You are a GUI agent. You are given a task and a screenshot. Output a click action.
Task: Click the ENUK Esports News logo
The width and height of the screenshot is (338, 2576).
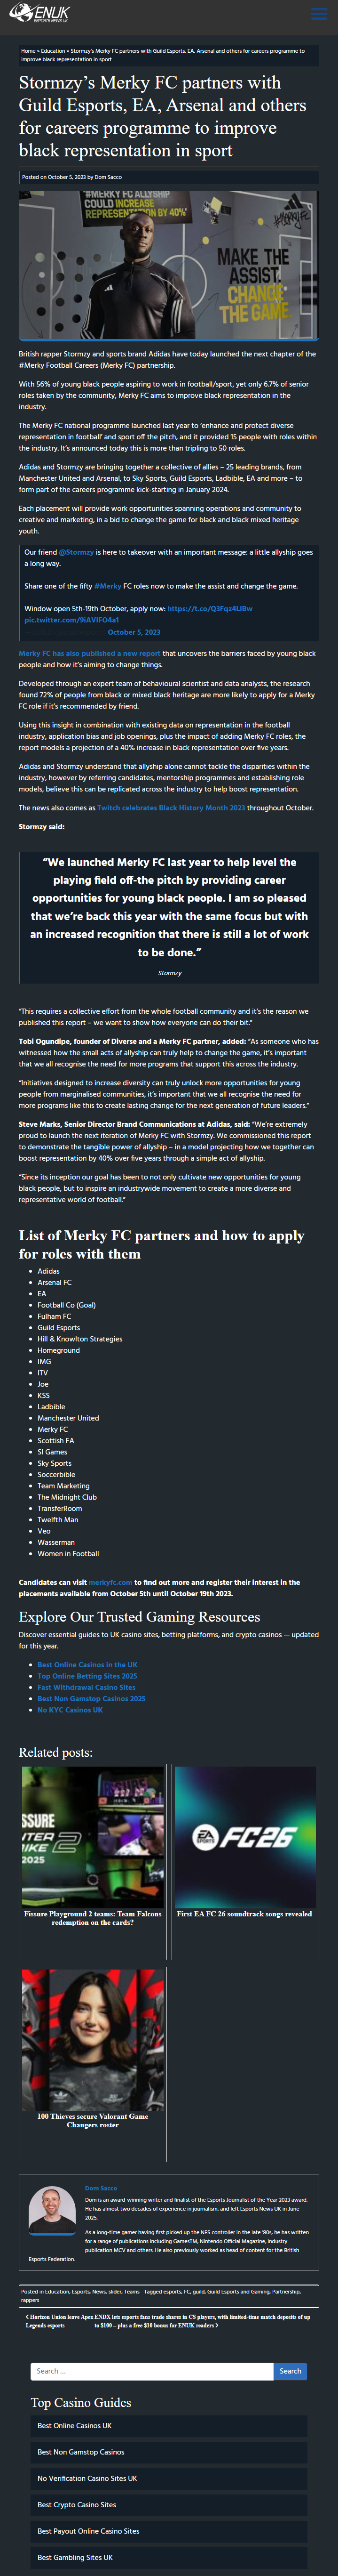(x=39, y=14)
